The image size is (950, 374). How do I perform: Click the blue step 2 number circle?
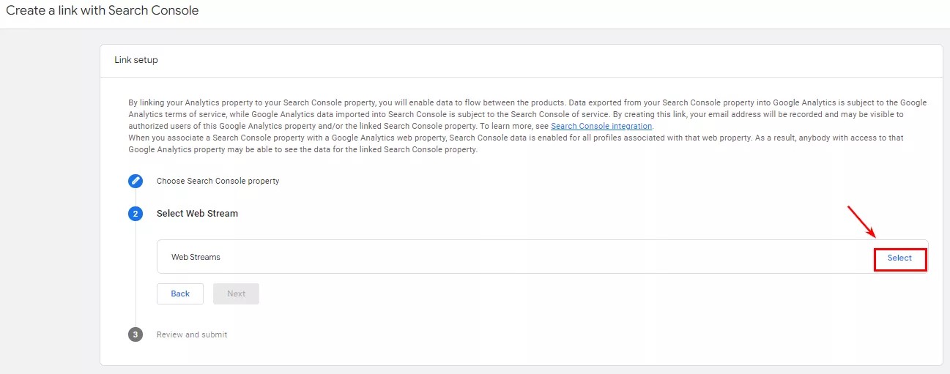coord(136,214)
